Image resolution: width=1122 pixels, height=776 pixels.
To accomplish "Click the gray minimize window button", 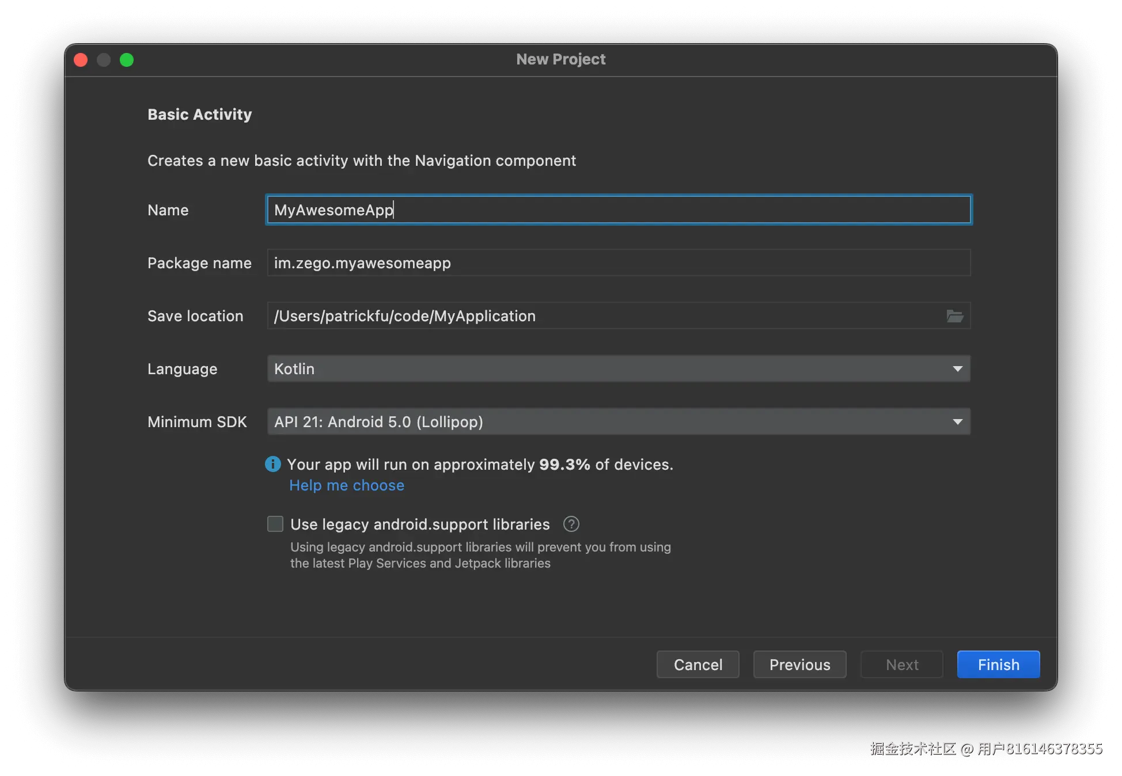I will tap(104, 60).
